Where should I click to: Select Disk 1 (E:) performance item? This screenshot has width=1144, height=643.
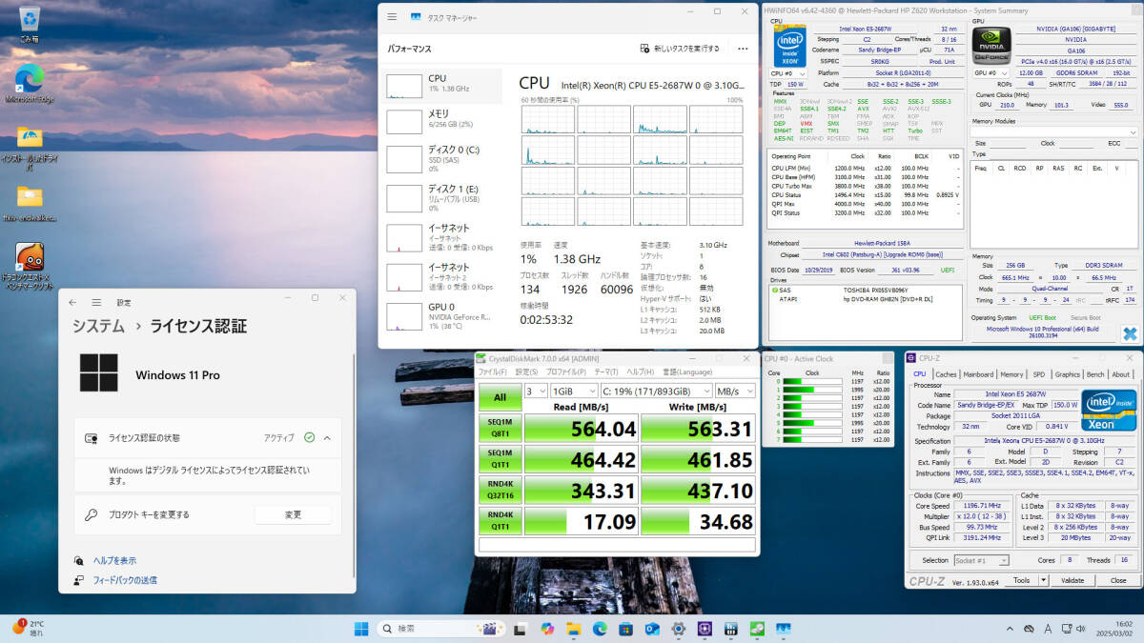pyautogui.click(x=442, y=196)
